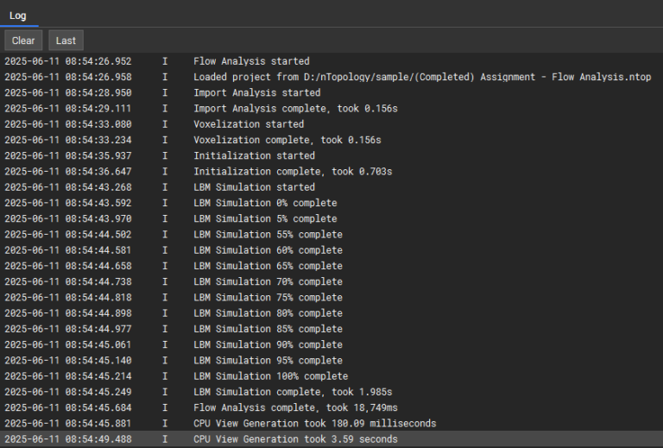Click the 'Initialization started' log entry

[x=254, y=156]
